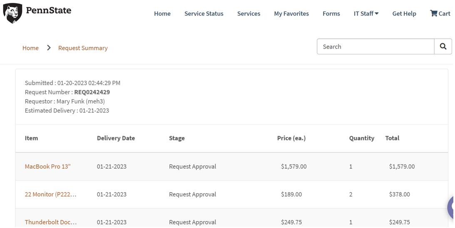Navigate to the Forms page
Screen dimensions: 455x228
(331, 14)
